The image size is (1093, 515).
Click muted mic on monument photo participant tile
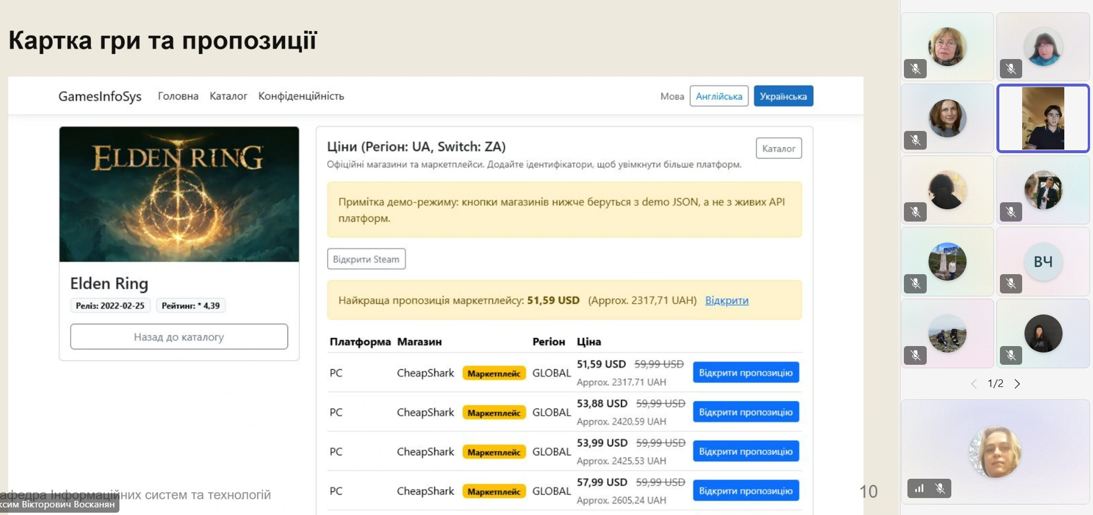915,284
